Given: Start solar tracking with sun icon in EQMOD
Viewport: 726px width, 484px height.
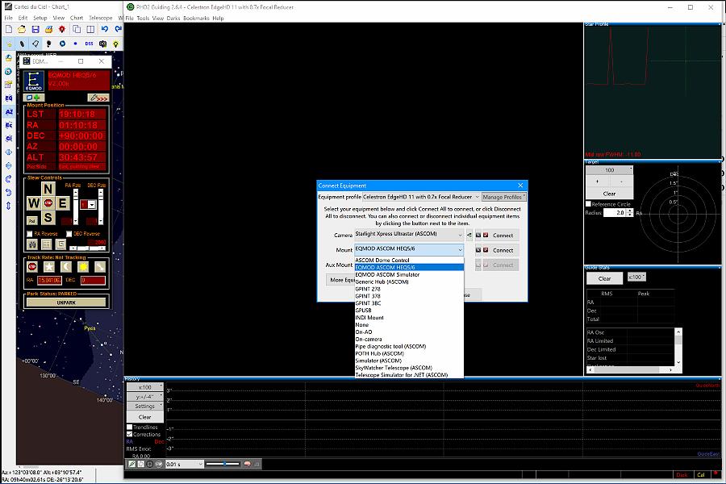Looking at the screenshot, I should [83, 267].
